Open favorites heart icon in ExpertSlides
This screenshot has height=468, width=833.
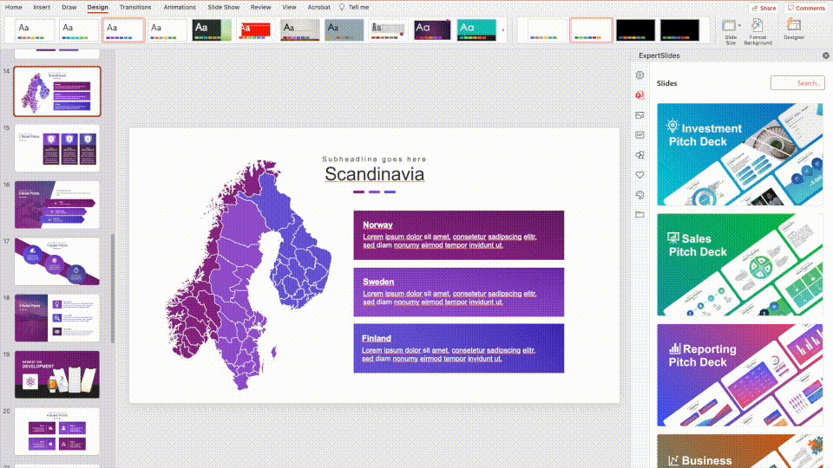pyautogui.click(x=640, y=175)
